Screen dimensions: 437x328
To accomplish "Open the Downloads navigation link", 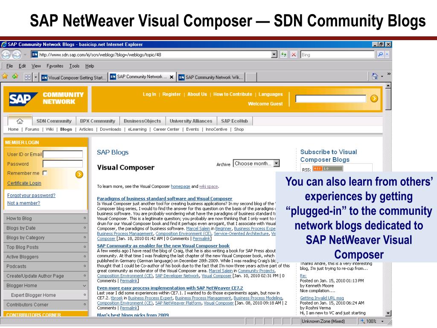I will pos(111,129).
